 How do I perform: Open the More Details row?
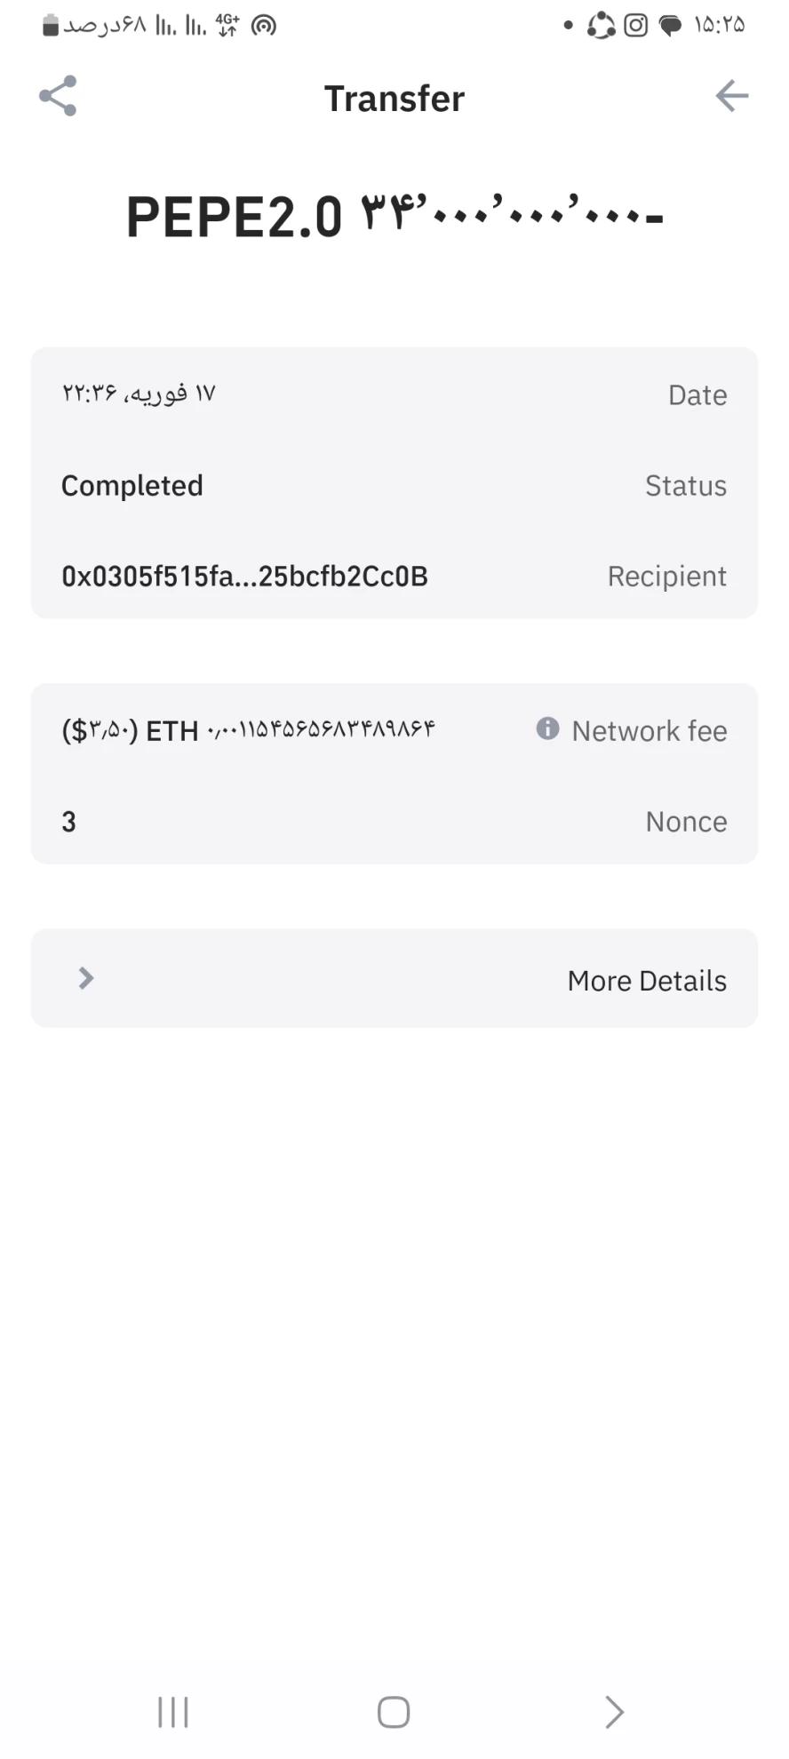click(x=394, y=979)
